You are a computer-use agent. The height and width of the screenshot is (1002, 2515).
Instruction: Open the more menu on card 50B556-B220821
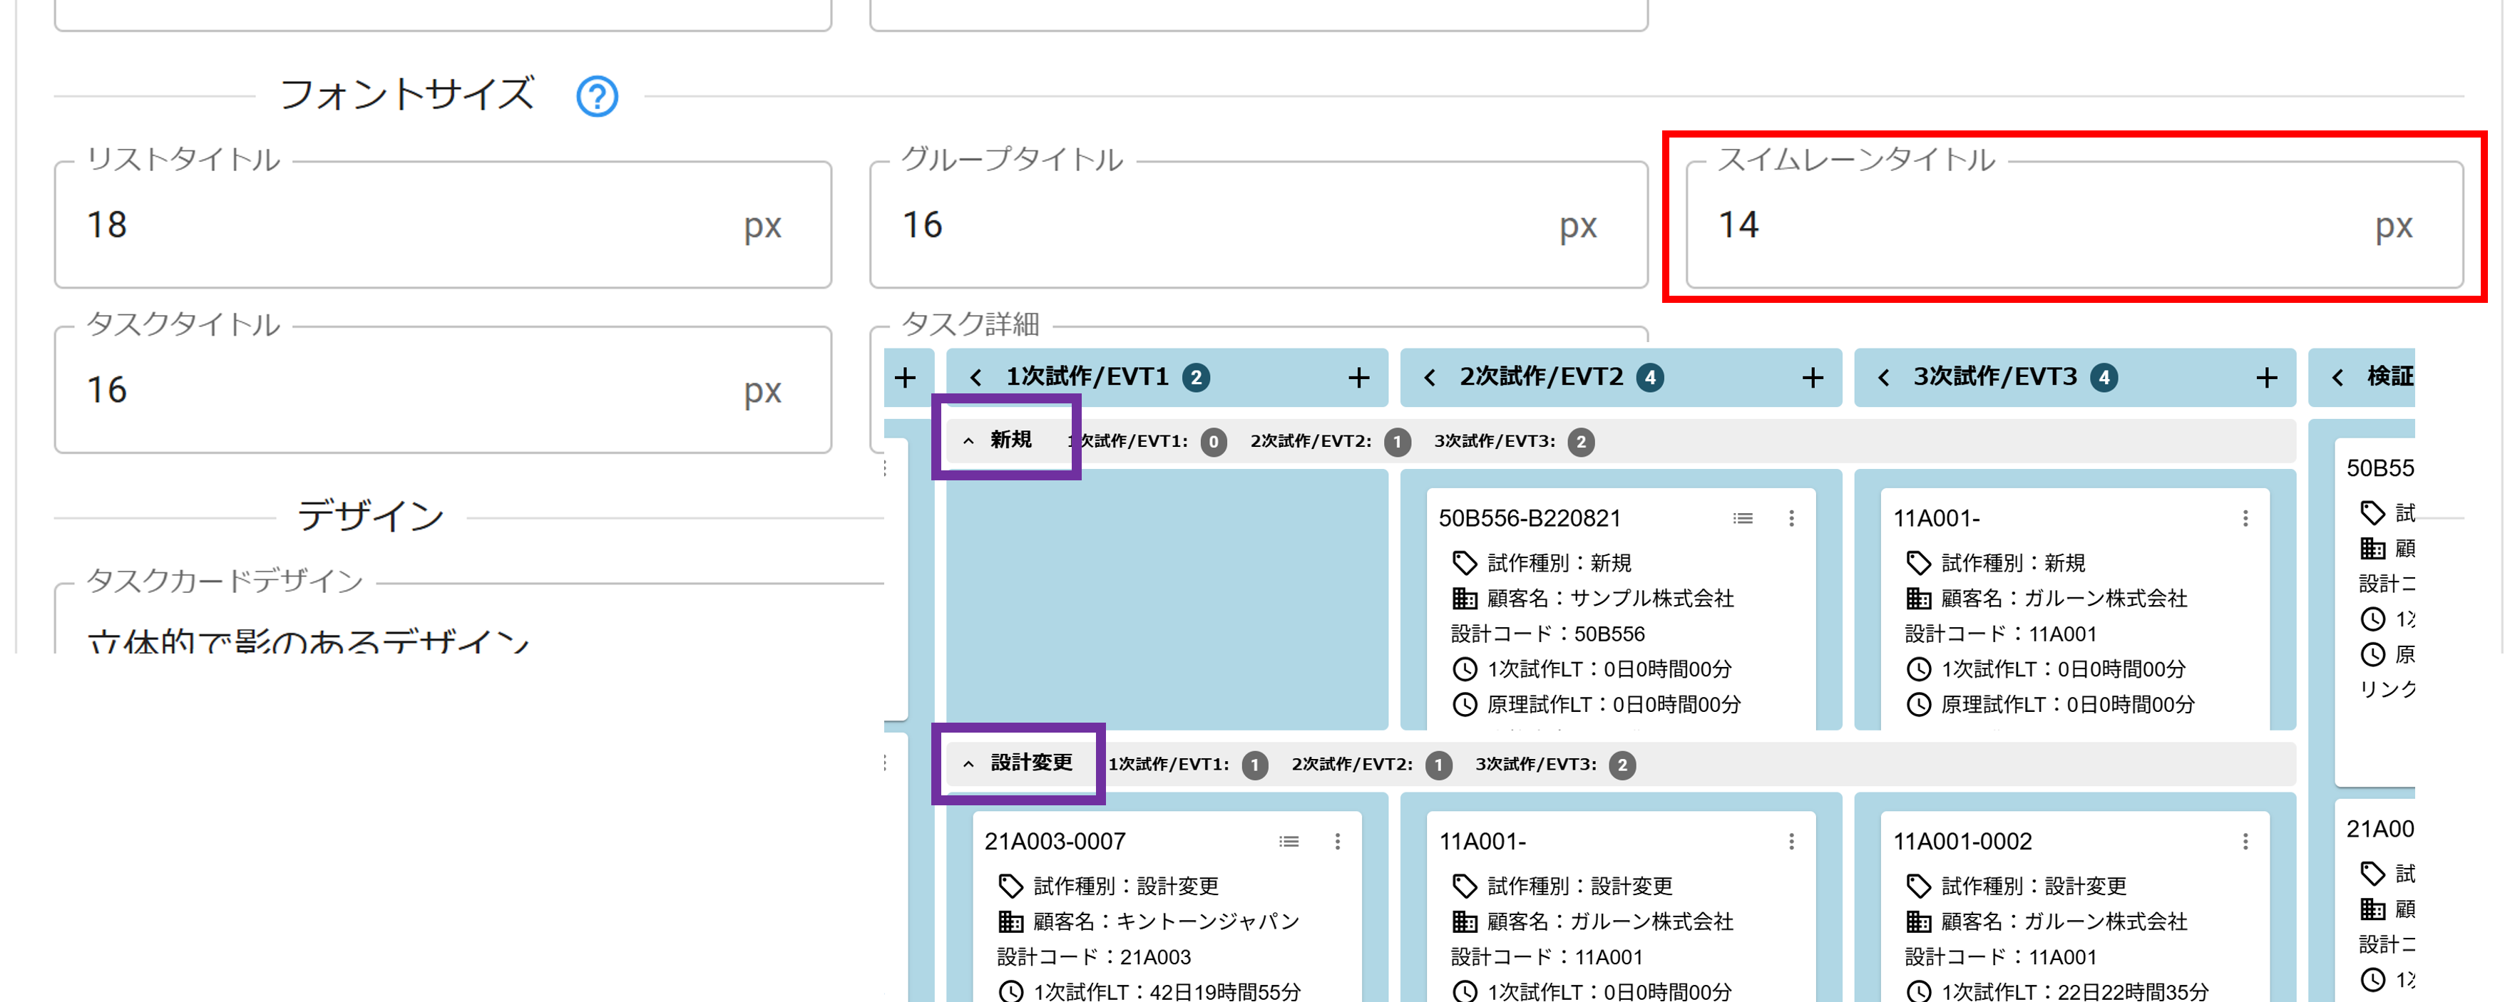1791,518
